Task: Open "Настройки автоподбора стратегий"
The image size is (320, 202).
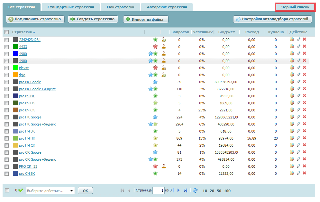Action: [273, 19]
